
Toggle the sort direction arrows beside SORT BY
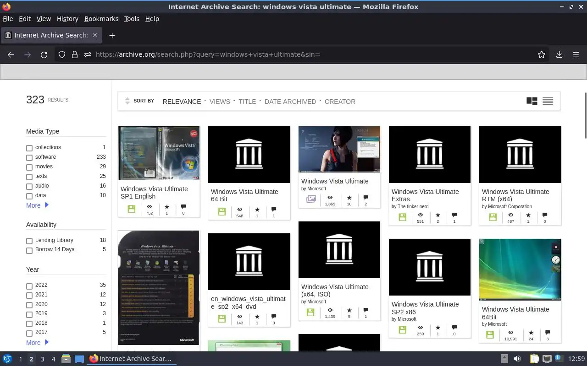(127, 101)
